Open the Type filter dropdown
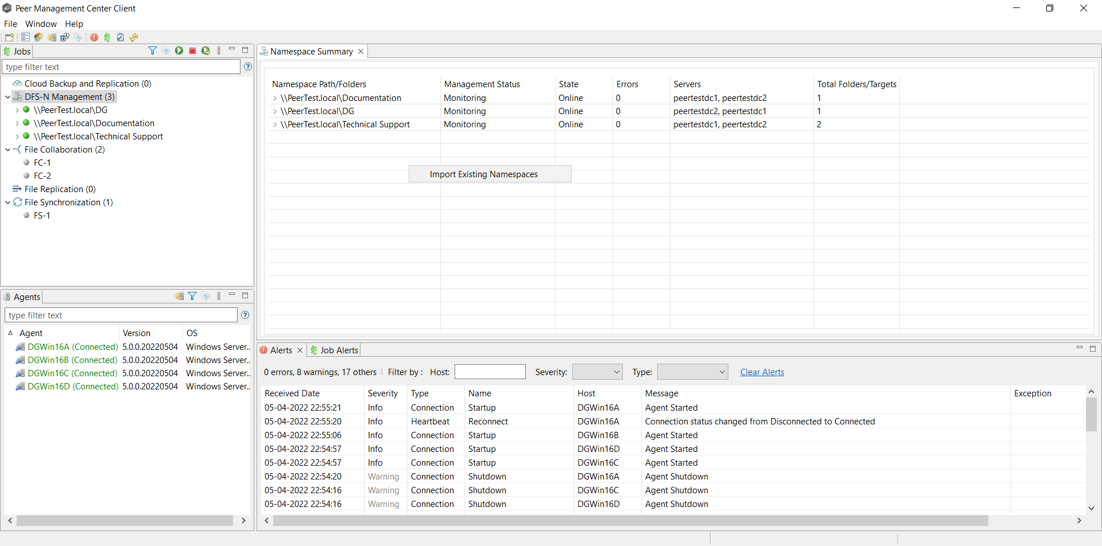Screen dimensions: 1102x546 pos(692,372)
